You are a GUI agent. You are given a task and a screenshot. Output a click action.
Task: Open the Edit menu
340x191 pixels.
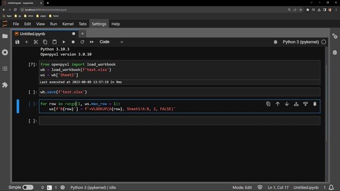(x=28, y=24)
